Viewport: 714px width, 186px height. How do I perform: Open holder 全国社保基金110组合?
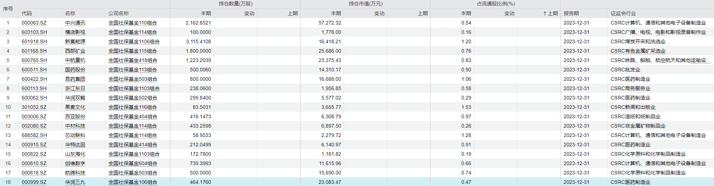tap(133, 23)
